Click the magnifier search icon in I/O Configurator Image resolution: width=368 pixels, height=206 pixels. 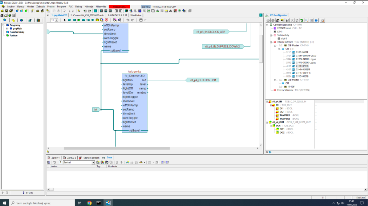[306, 20]
